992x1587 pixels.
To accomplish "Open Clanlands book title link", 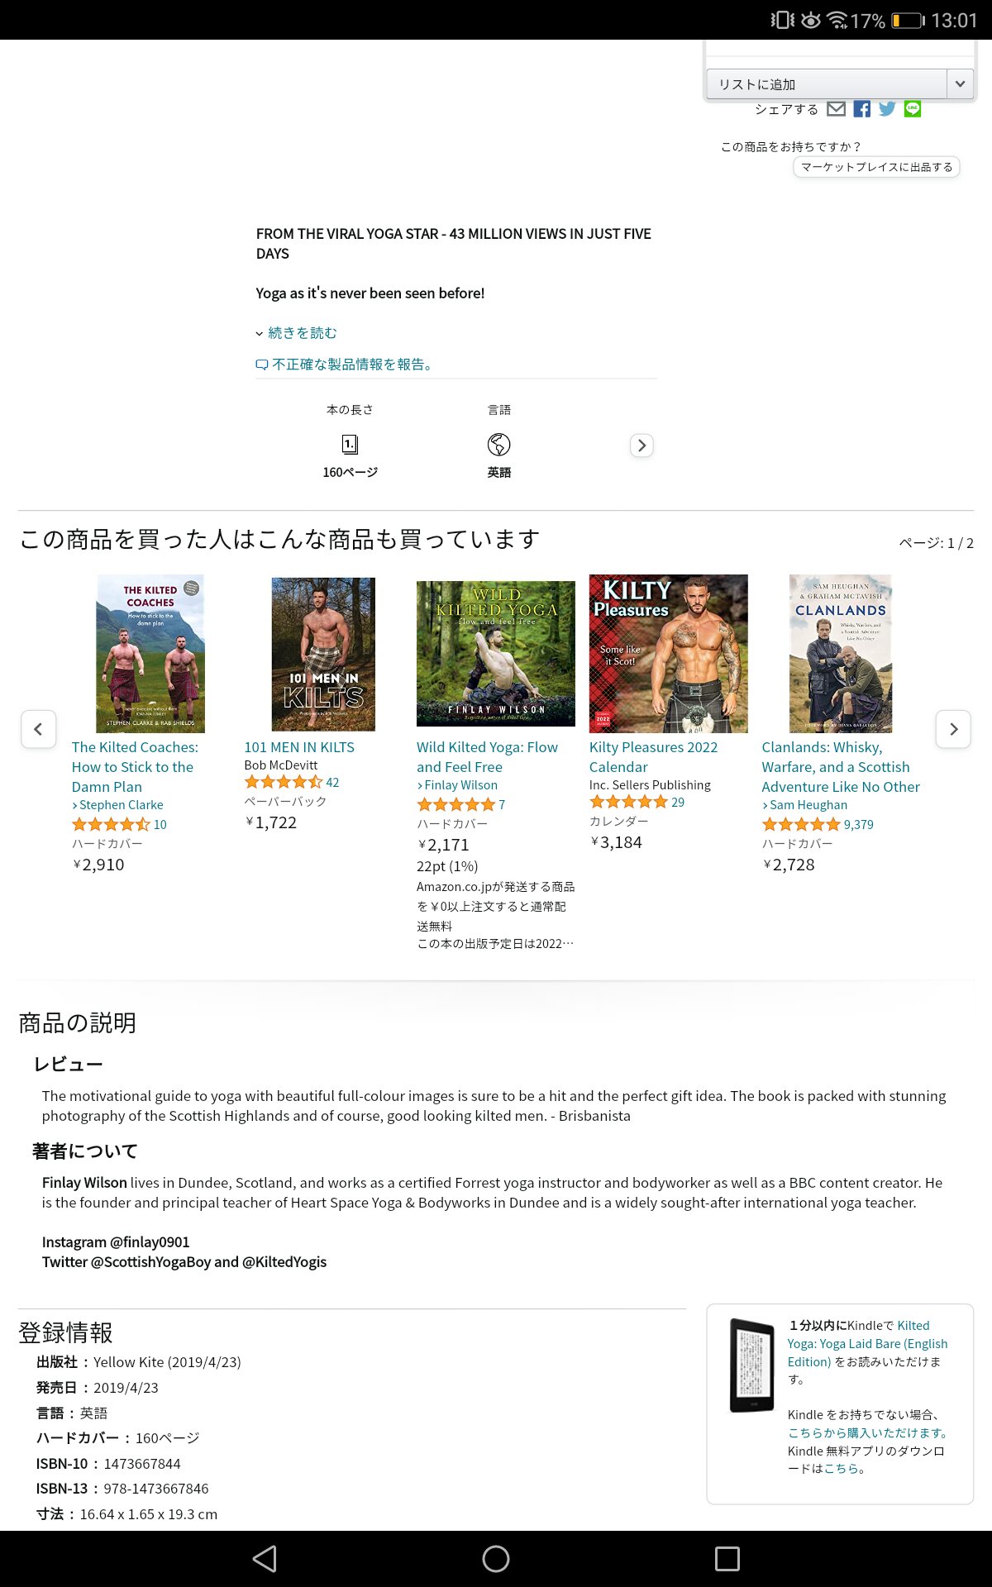I will (x=841, y=767).
